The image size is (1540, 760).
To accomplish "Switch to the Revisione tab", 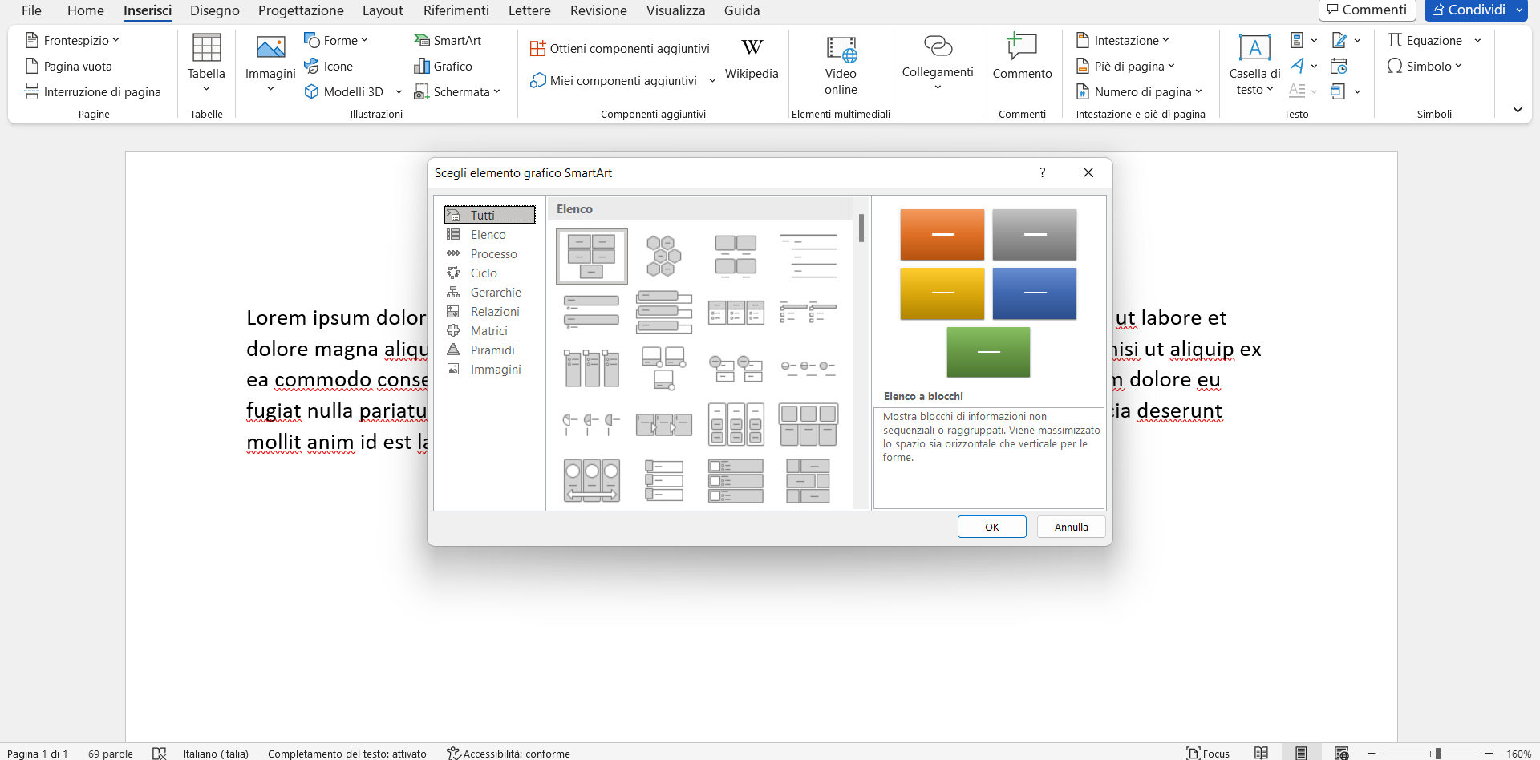I will click(598, 10).
